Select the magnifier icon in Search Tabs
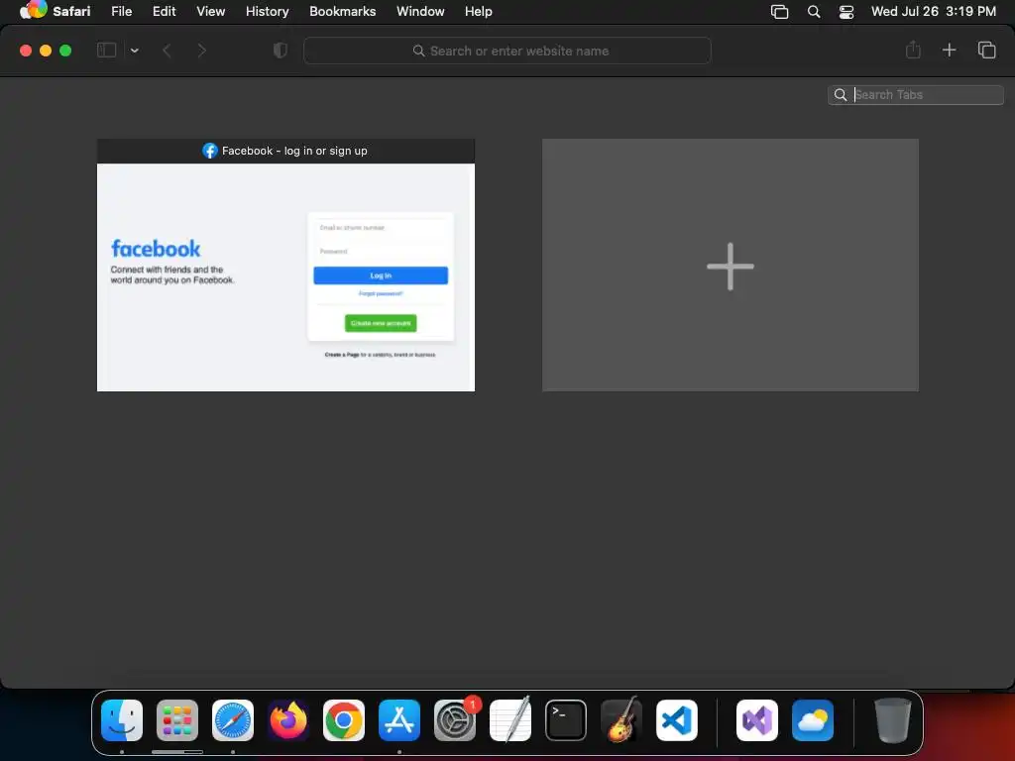 click(841, 94)
